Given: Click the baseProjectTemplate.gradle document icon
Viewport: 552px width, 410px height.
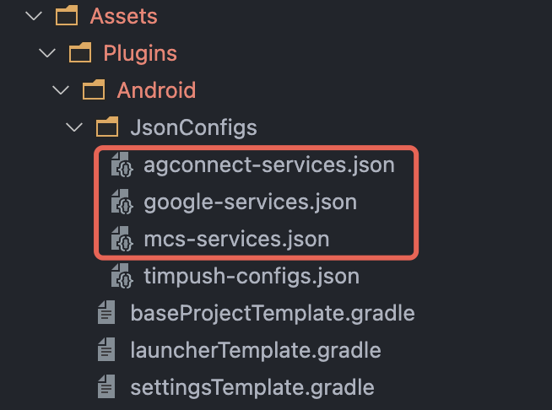Looking at the screenshot, I should tap(106, 314).
